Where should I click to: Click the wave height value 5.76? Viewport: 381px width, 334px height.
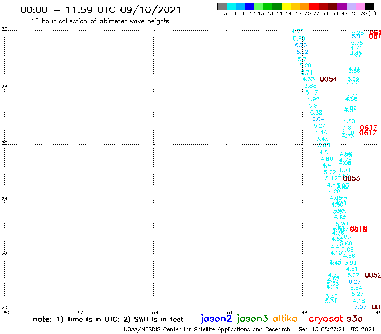tap(357, 43)
